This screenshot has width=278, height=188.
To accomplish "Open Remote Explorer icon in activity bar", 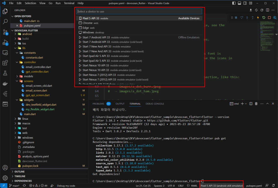I will click(5, 53).
